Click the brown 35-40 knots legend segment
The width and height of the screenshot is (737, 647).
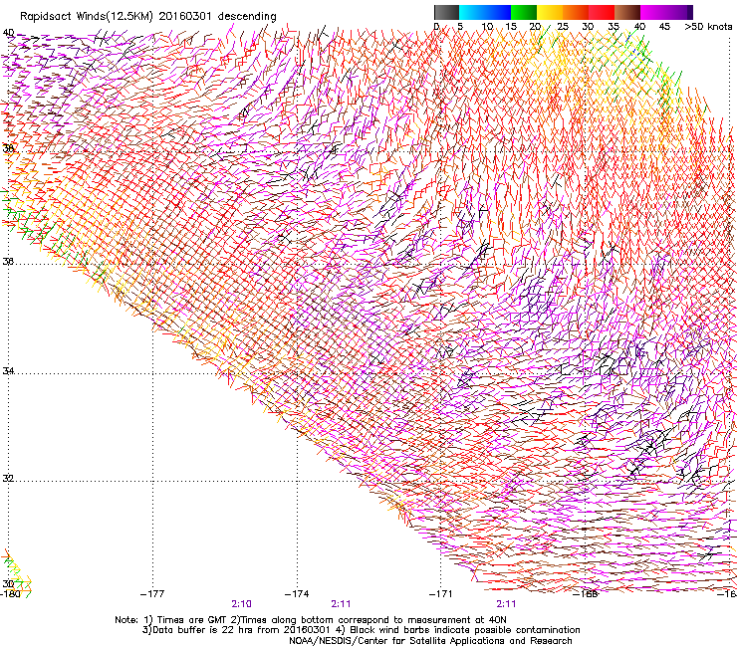pyautogui.click(x=627, y=12)
